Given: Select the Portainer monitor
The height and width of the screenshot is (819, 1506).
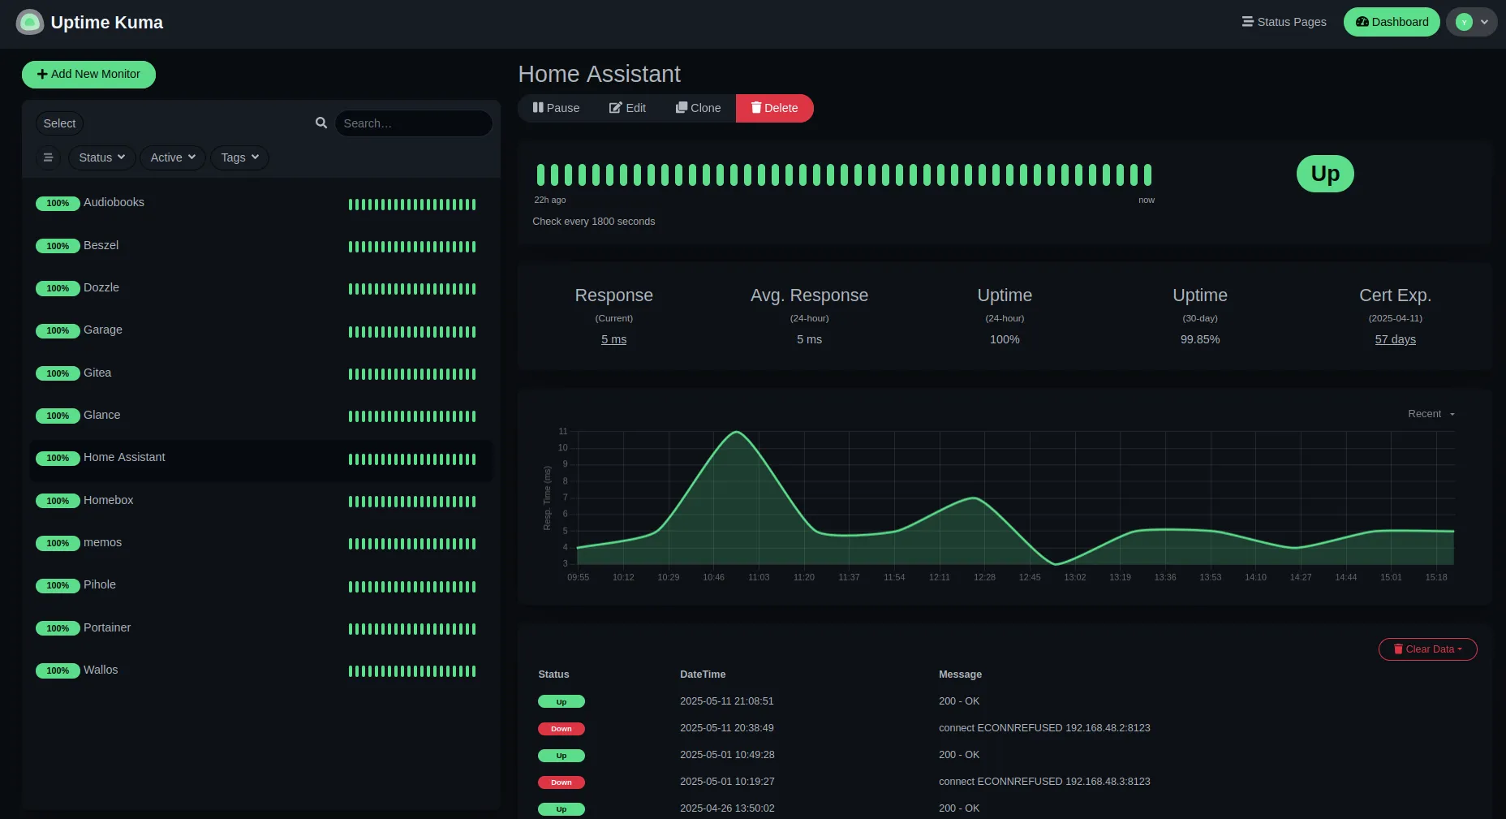Looking at the screenshot, I should 260,628.
